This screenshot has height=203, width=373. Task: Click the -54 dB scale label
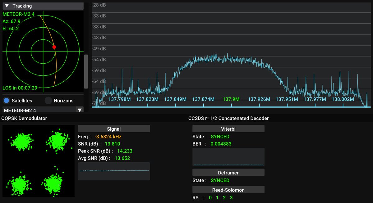point(99,60)
